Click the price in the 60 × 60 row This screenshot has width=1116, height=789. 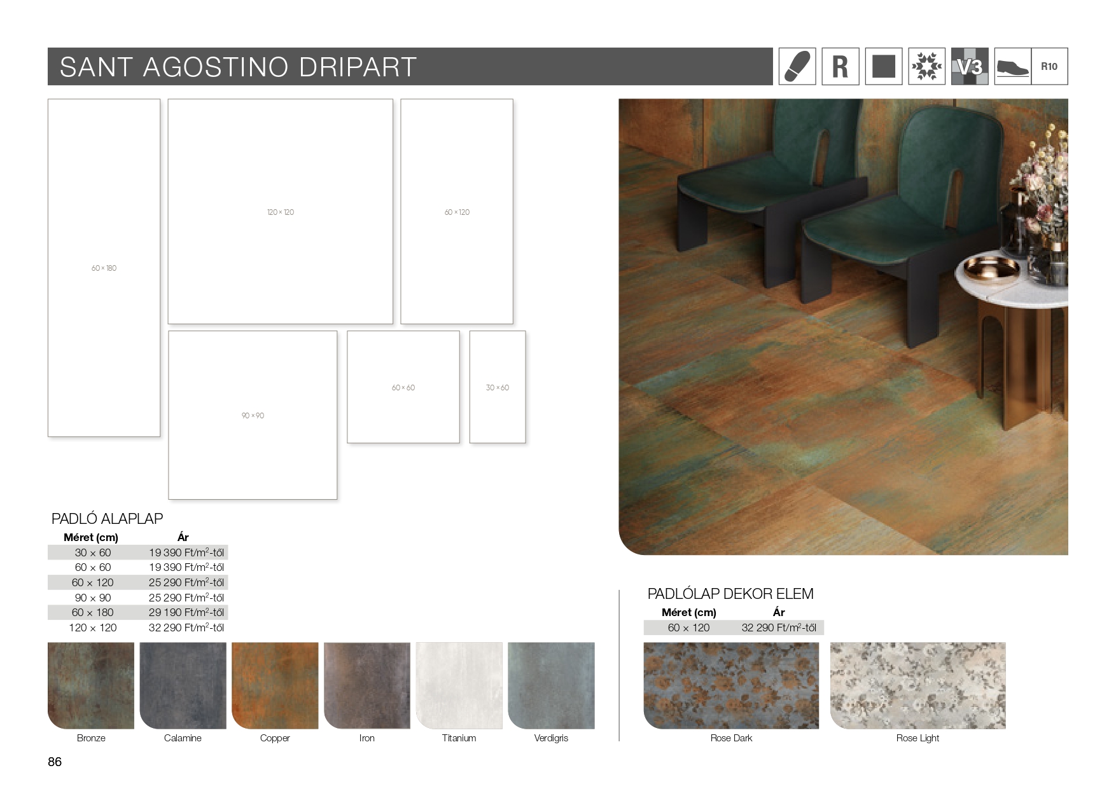[186, 567]
